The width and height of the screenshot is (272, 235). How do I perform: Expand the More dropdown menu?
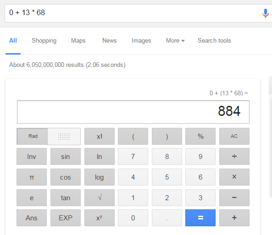(x=175, y=41)
